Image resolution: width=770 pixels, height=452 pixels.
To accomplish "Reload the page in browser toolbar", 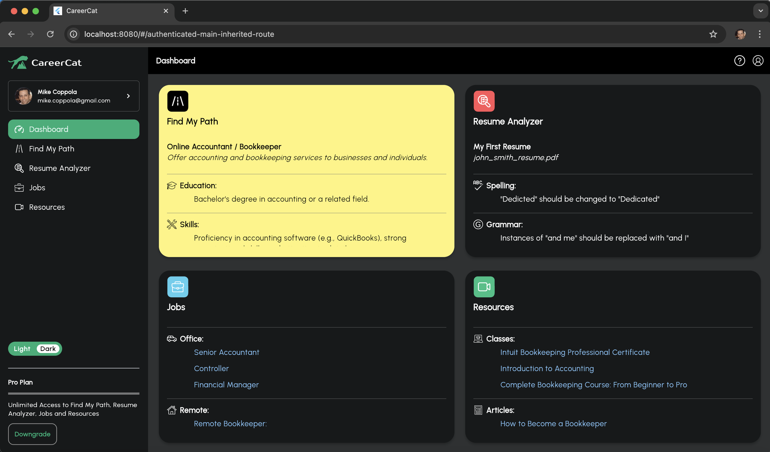I will point(50,34).
